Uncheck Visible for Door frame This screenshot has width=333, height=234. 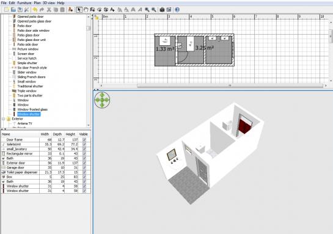[84, 140]
